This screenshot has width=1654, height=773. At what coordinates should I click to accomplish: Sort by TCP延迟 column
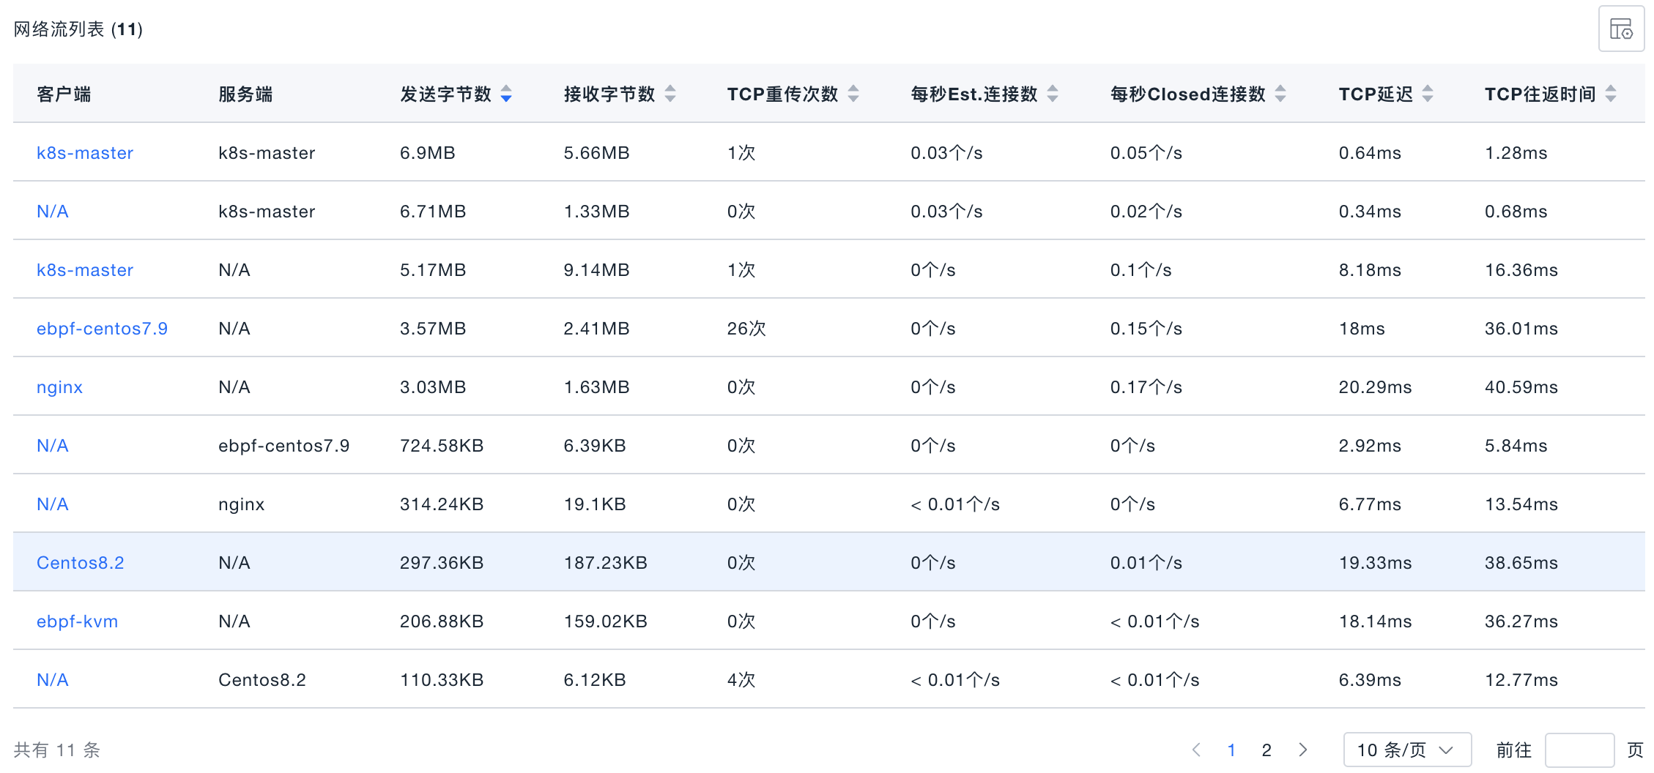(x=1427, y=94)
